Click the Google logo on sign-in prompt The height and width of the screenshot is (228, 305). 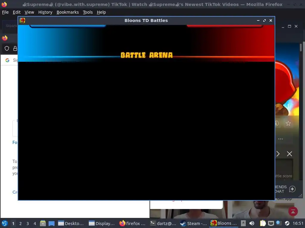tap(7, 60)
